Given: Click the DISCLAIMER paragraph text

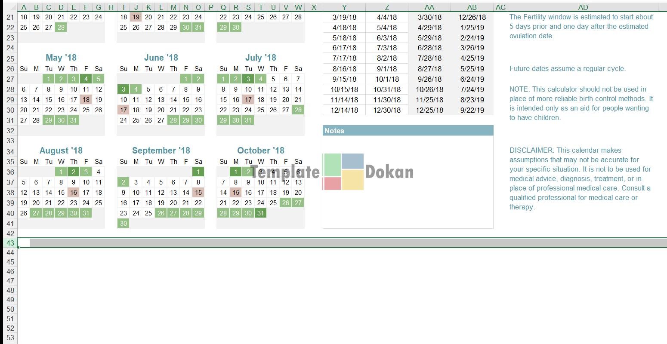Looking at the screenshot, I should (x=580, y=178).
